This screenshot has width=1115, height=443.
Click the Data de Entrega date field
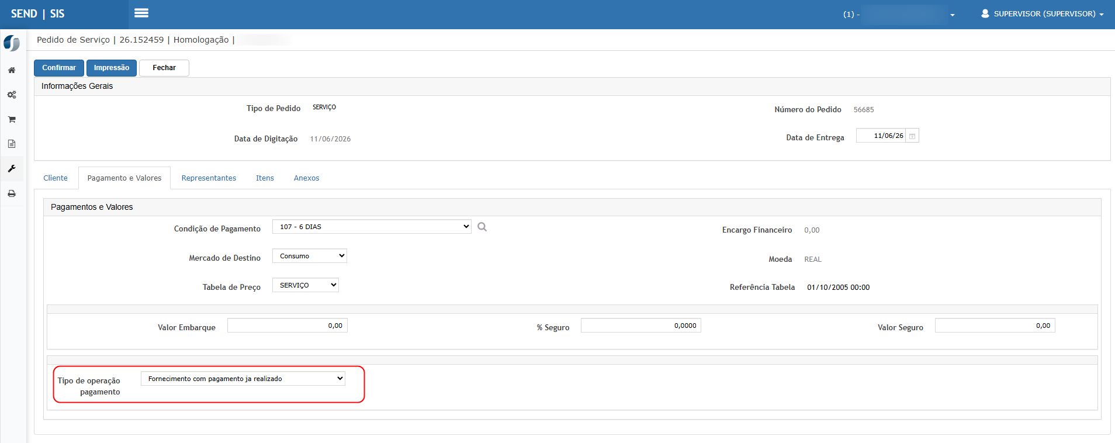pyautogui.click(x=881, y=136)
